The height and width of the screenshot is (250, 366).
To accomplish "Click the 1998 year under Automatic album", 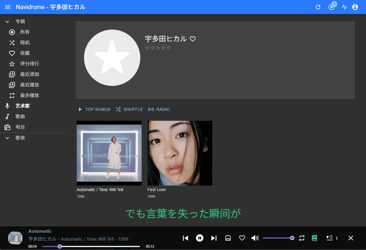I will 81,197.
